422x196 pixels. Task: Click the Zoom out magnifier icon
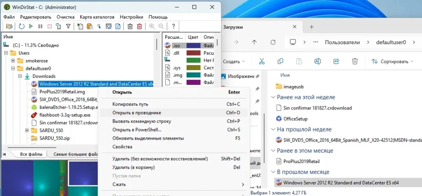pos(161,26)
